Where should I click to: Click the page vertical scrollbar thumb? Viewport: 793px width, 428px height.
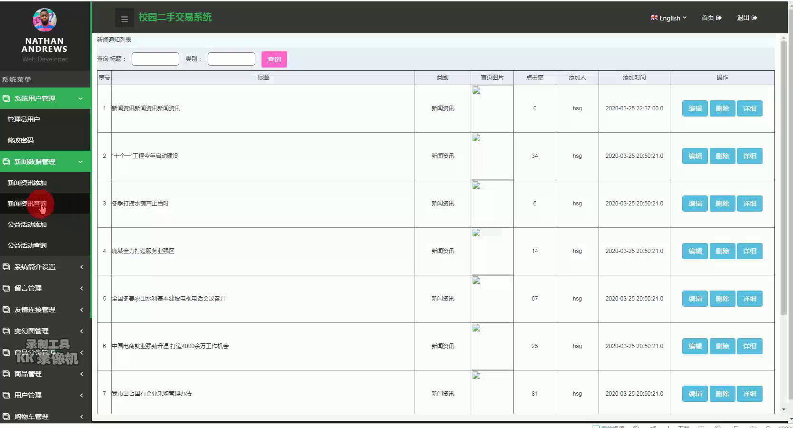coord(783,178)
